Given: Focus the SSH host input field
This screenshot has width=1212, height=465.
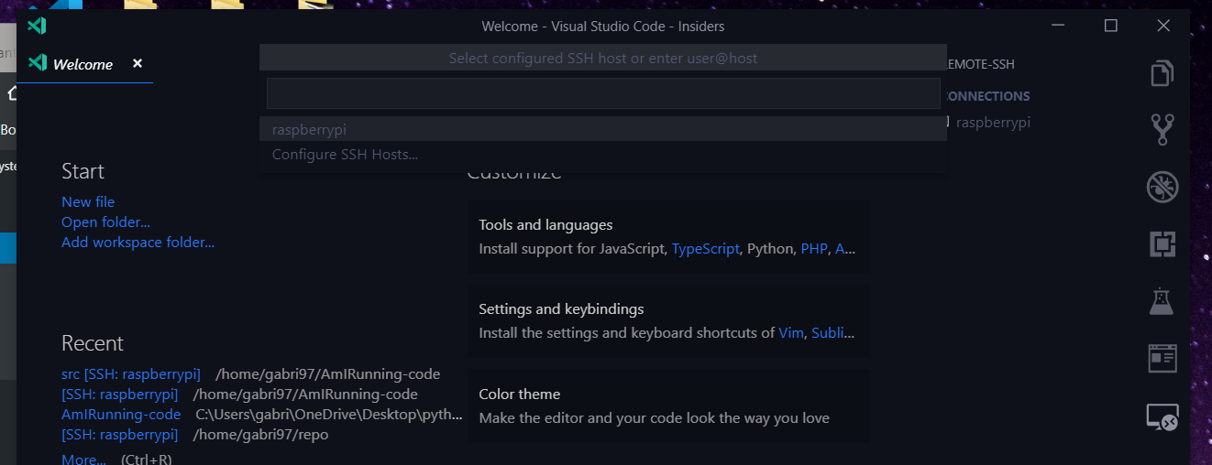Looking at the screenshot, I should (603, 93).
